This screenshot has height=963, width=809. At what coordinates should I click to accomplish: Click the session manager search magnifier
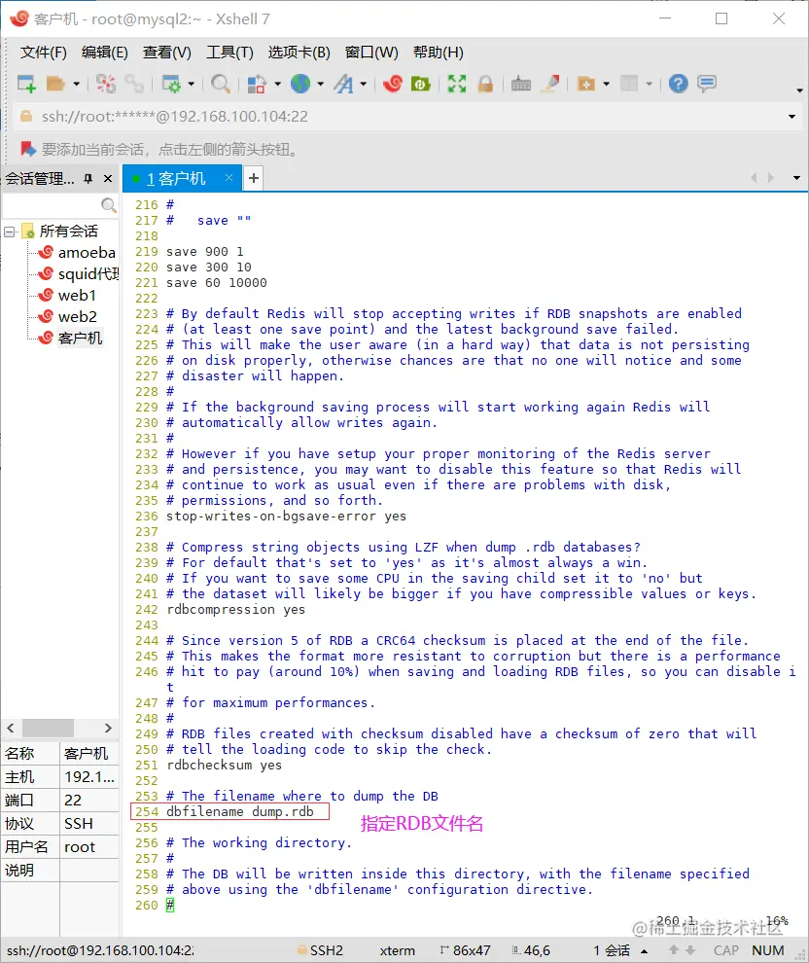tap(109, 205)
